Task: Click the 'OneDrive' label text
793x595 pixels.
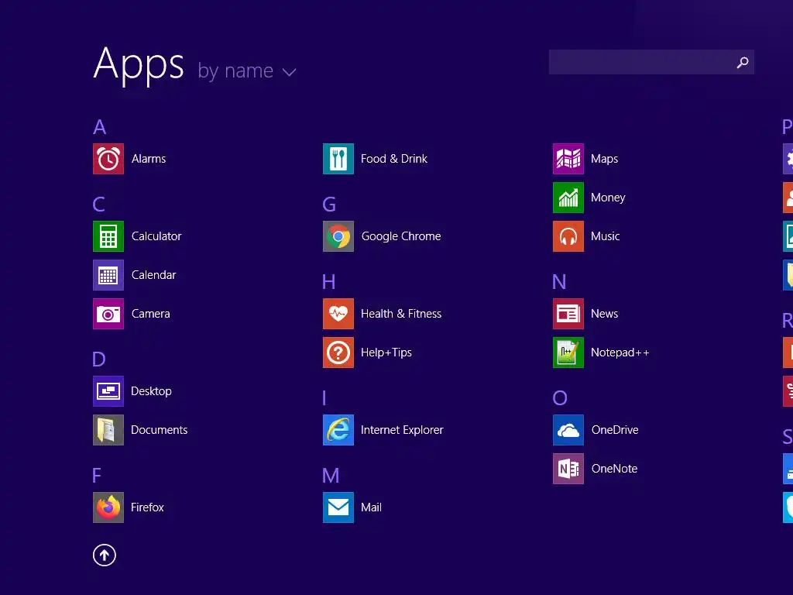Action: coord(615,430)
